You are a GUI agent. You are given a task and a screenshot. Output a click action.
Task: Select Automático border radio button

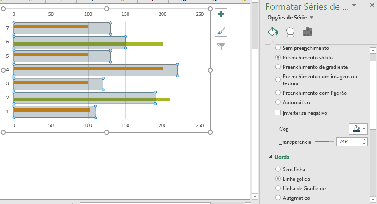coord(278,198)
